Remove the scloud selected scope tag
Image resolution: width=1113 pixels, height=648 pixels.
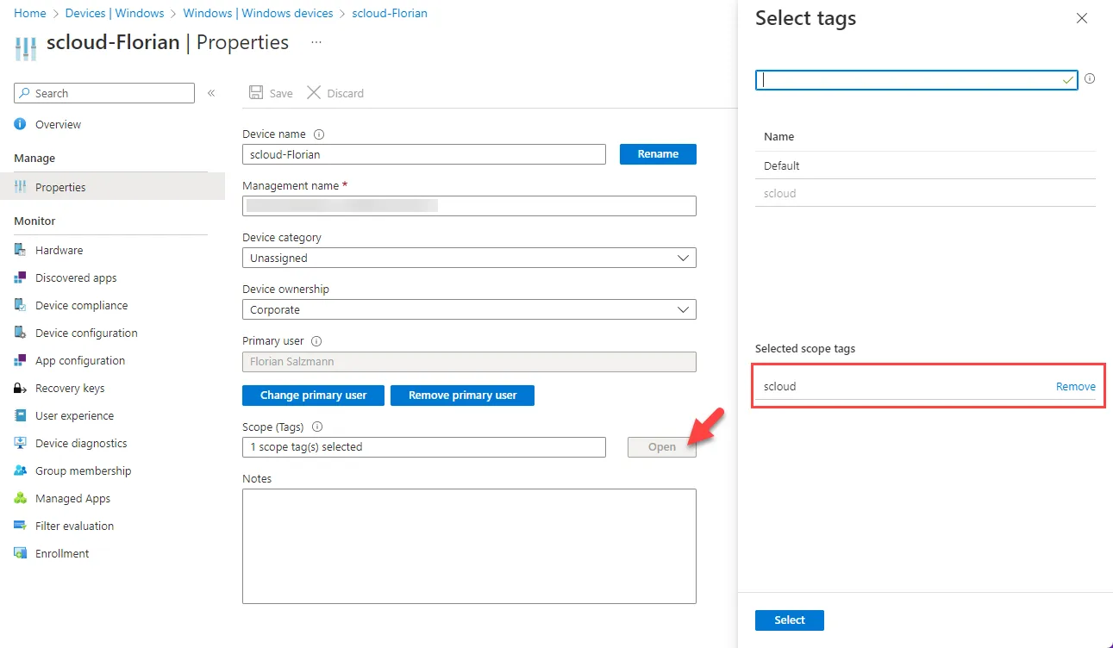[1076, 386]
